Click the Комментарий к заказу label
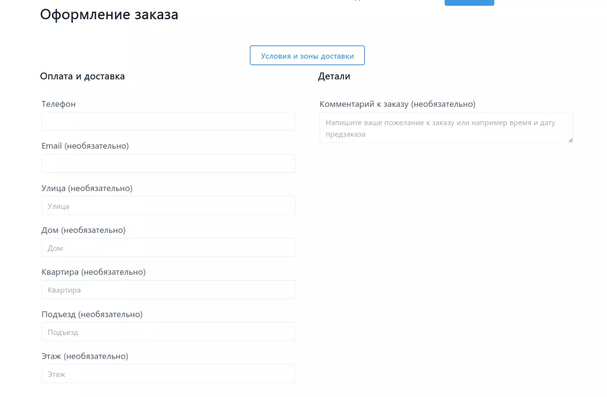 (x=397, y=104)
